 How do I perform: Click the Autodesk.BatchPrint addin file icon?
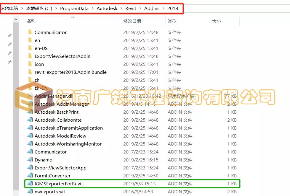(x=30, y=112)
